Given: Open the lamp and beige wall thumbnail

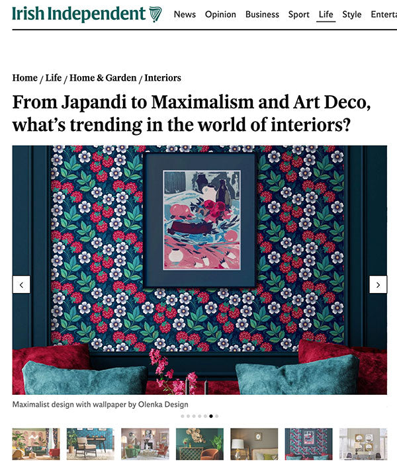Looking at the screenshot, I should pyautogui.click(x=254, y=444).
